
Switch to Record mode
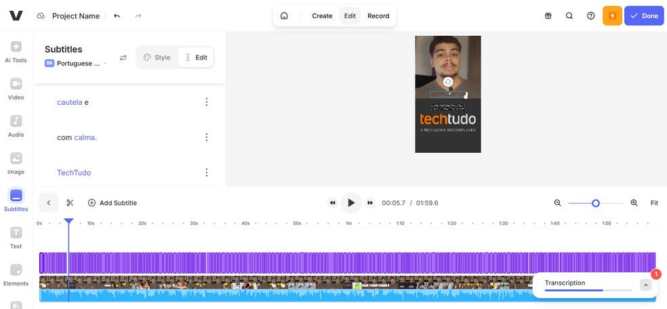pyautogui.click(x=378, y=16)
